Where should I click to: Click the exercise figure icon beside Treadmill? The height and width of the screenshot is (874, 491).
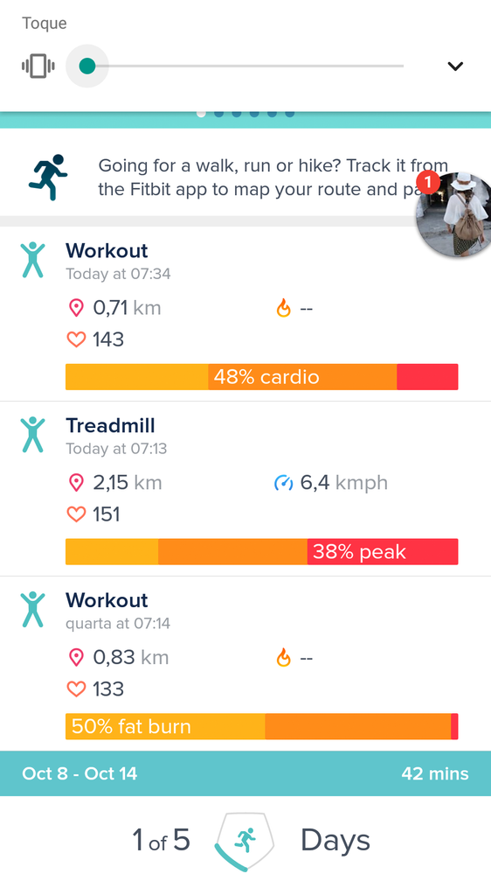click(33, 435)
